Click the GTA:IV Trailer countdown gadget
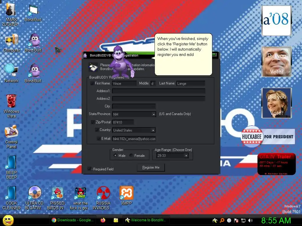The width and height of the screenshot is (302, 226). click(276, 164)
